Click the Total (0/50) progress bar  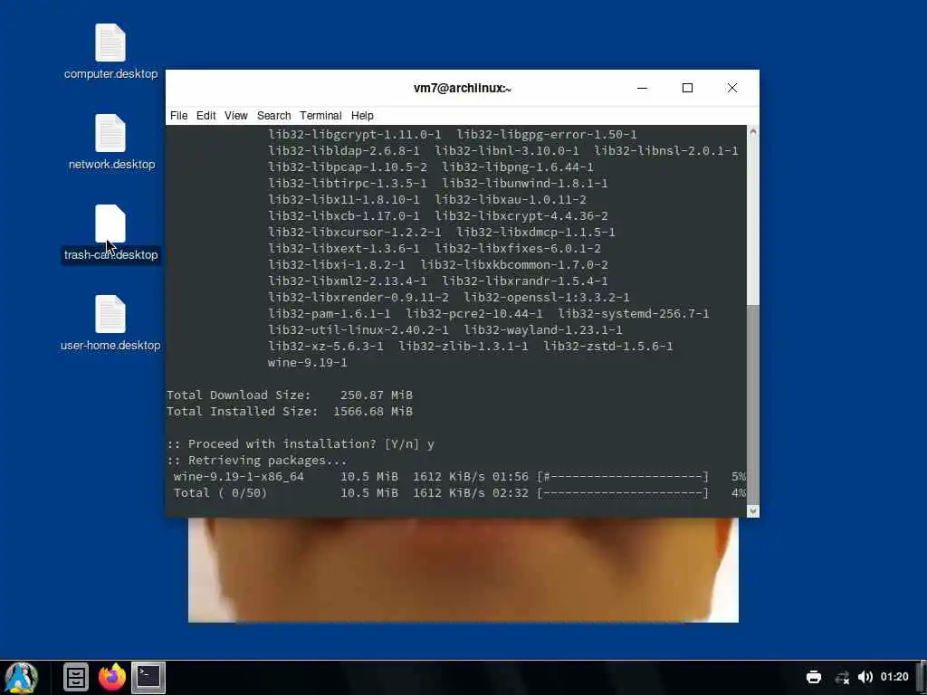(x=623, y=493)
